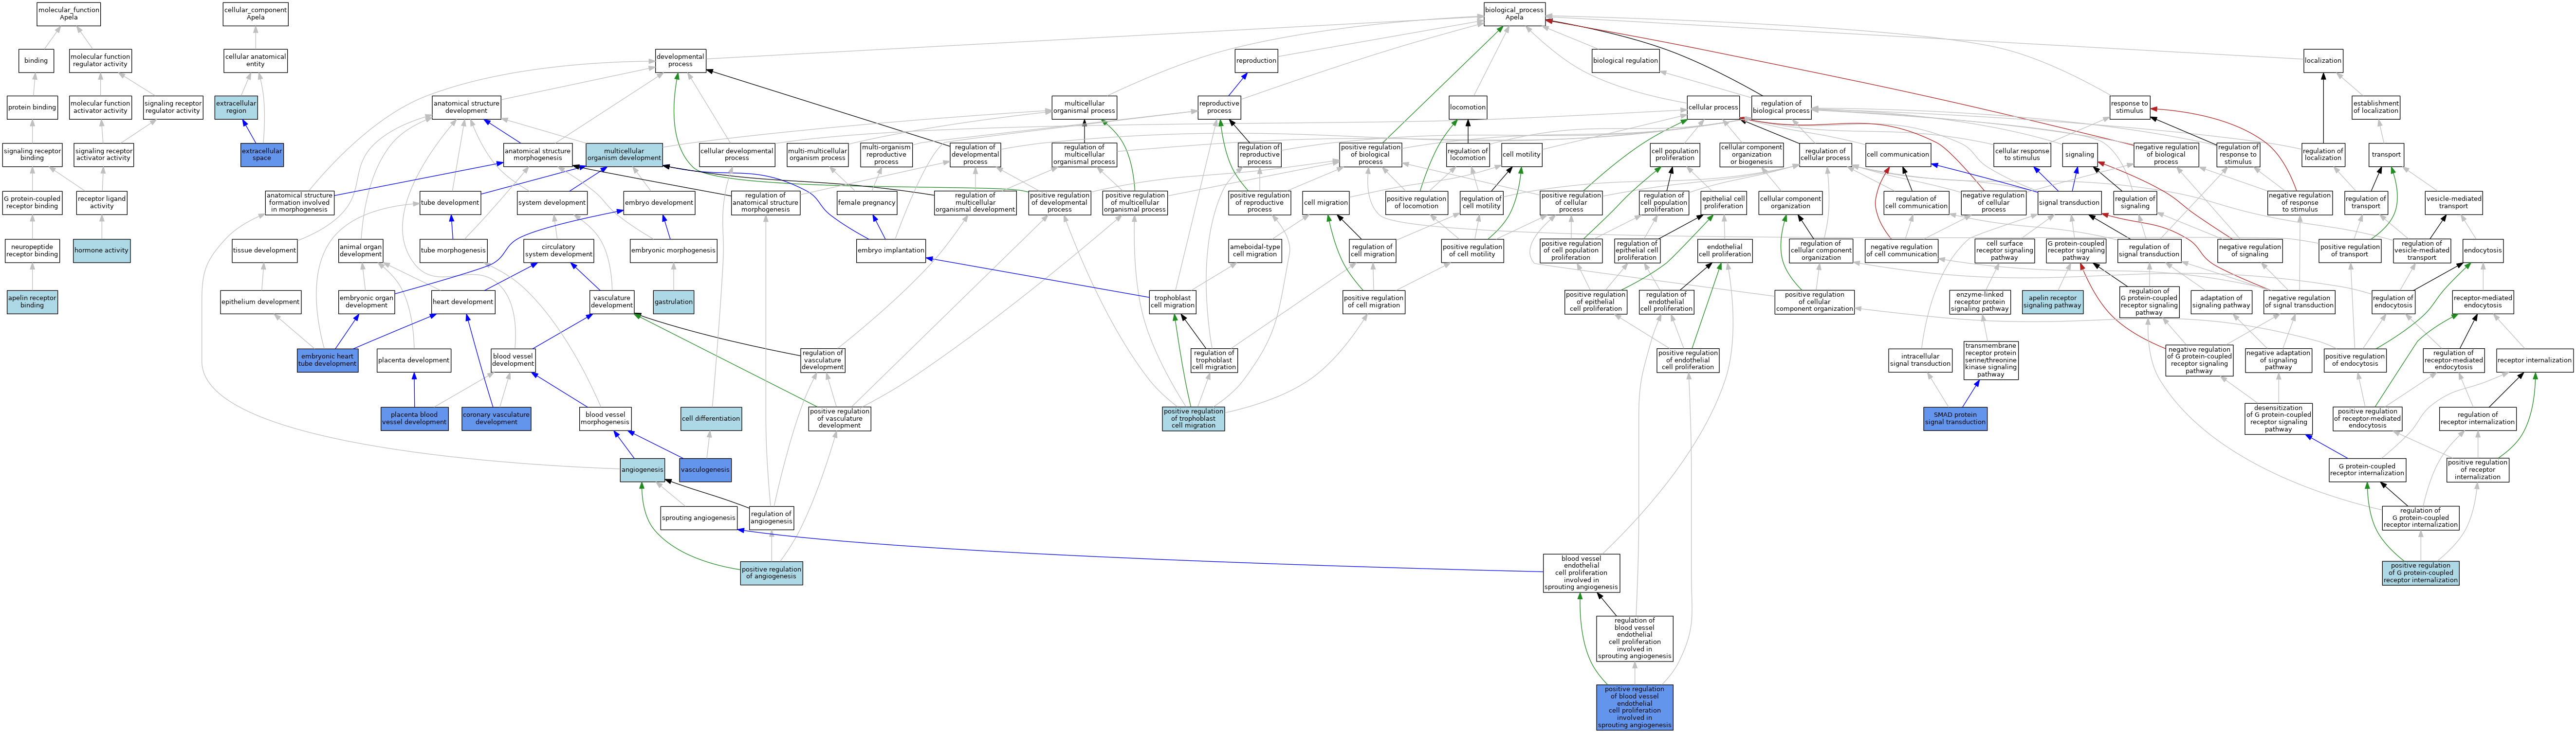2576x733 pixels.
Task: Select the 'tissue development' node
Action: [x=264, y=250]
